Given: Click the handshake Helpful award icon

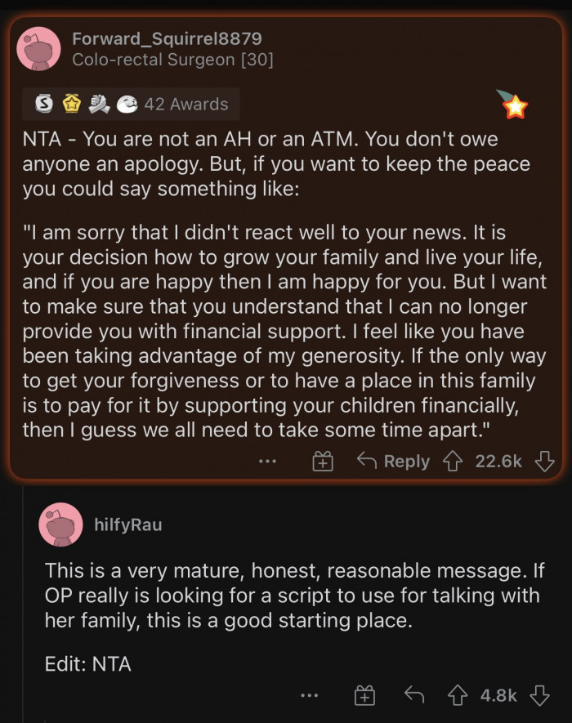Looking at the screenshot, I should 98,105.
